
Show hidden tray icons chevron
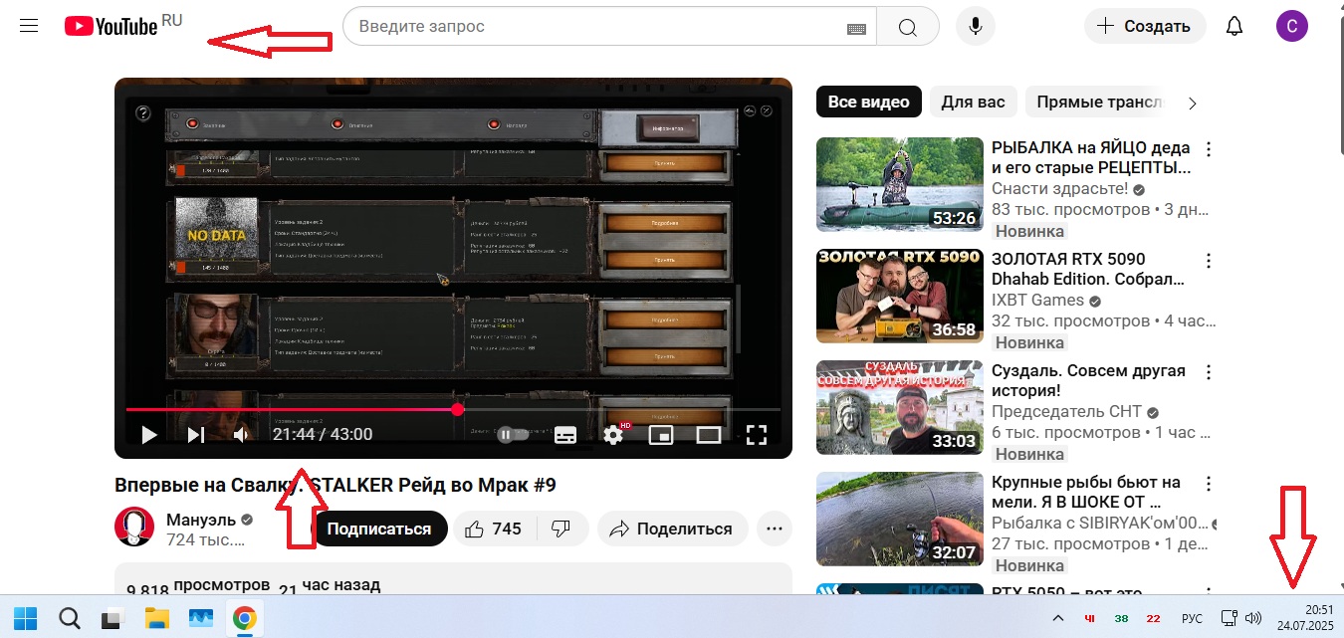click(1057, 618)
